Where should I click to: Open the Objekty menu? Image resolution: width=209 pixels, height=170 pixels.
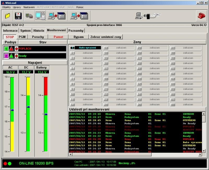point(6,7)
